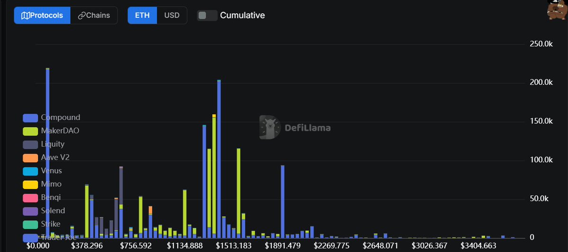Toggle MakerDAO legend color swatch

coord(30,131)
